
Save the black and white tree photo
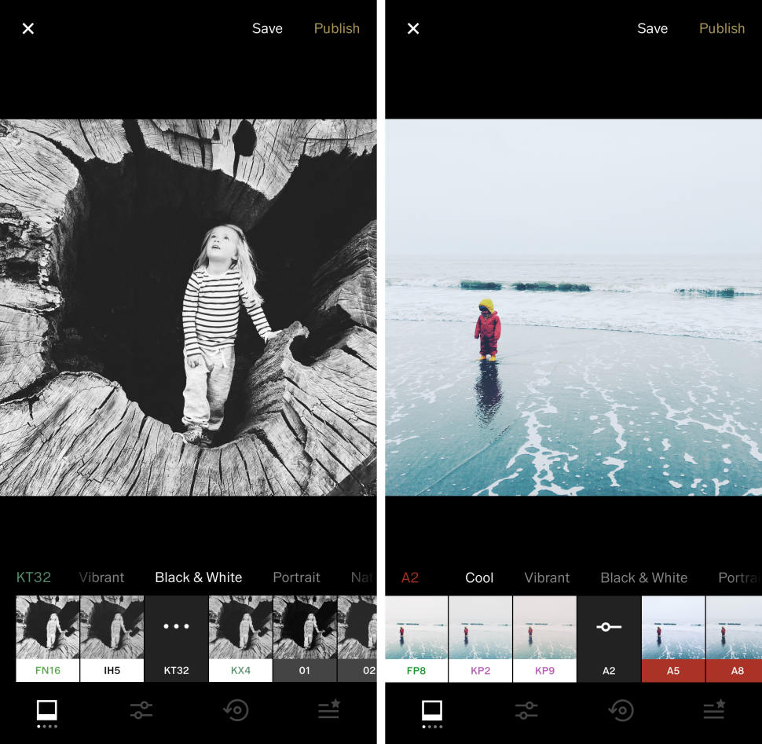267,28
